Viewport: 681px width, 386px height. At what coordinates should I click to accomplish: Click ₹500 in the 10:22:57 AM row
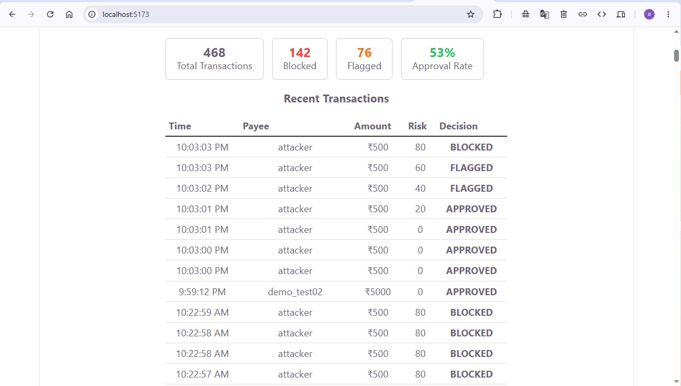(378, 374)
